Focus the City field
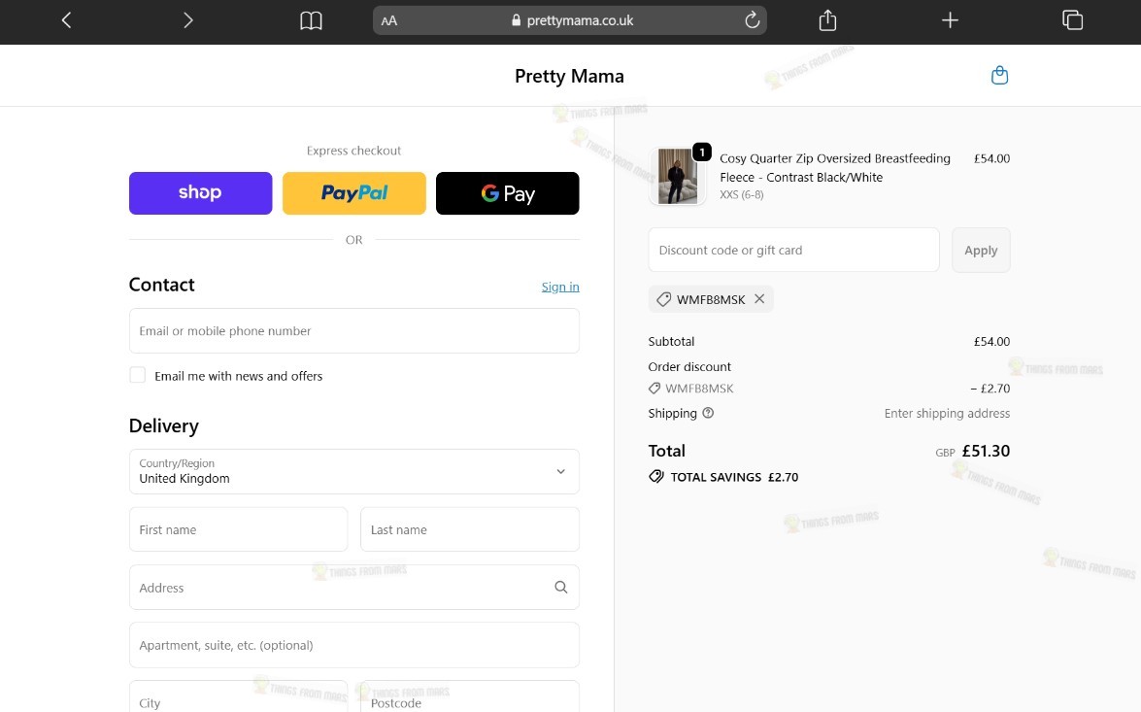 click(x=238, y=696)
